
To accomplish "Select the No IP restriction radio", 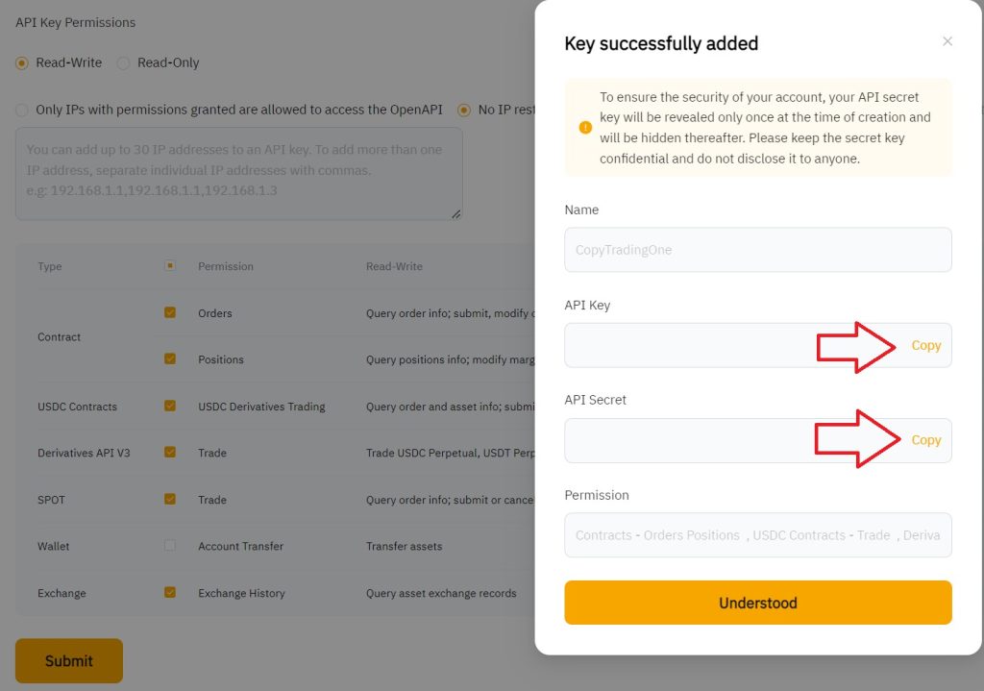I will point(464,110).
